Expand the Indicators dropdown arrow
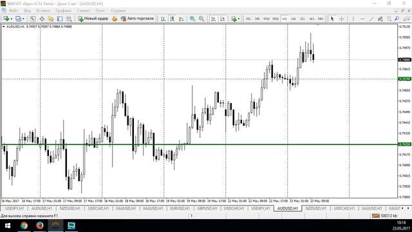Screen dimensions: 412x232 coord(239,19)
